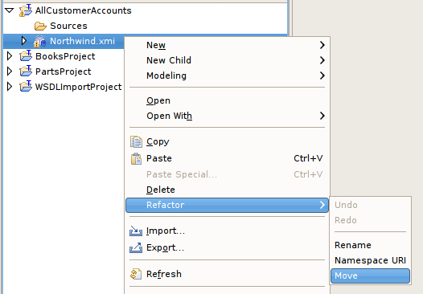The width and height of the screenshot is (423, 294).
Task: Choose New from the context menu
Action: [x=227, y=45]
